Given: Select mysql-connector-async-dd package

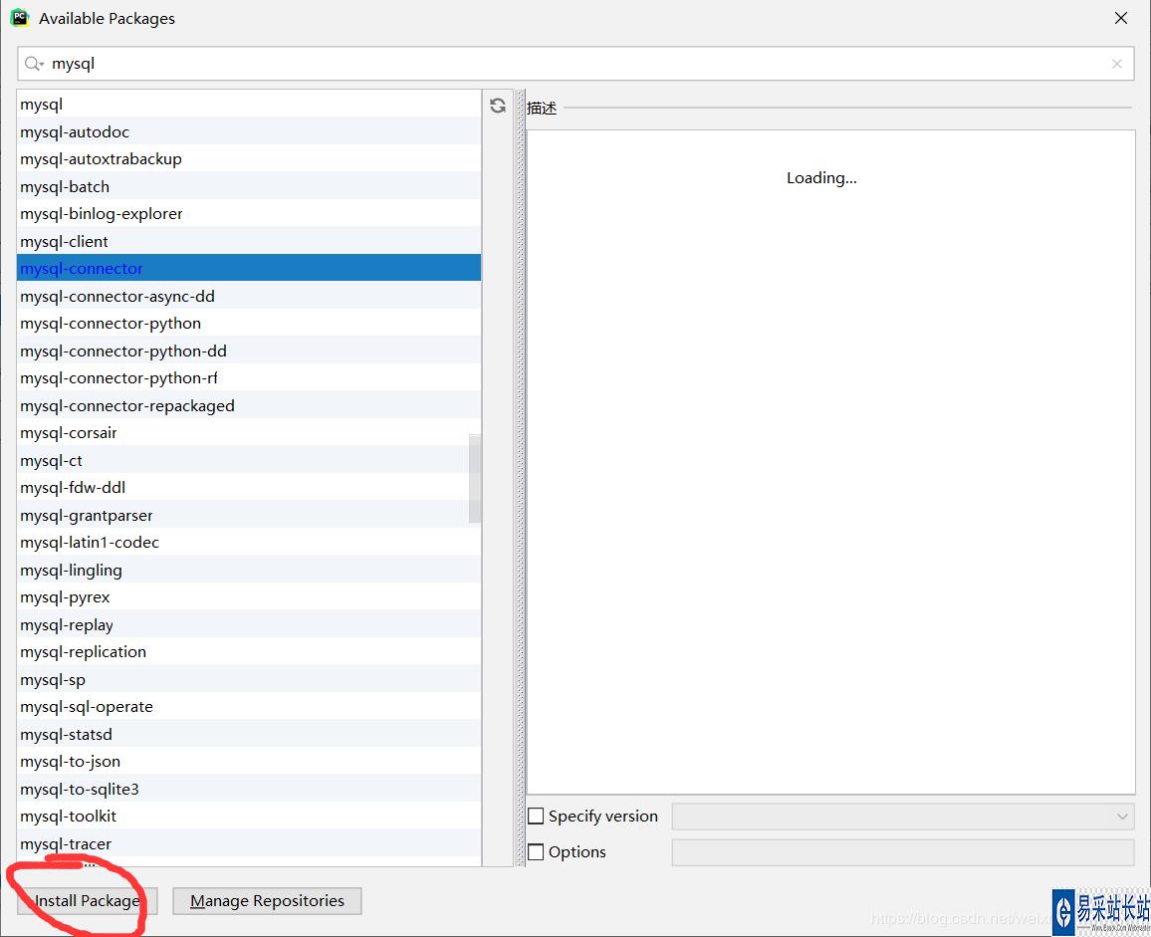Looking at the screenshot, I should coord(249,296).
